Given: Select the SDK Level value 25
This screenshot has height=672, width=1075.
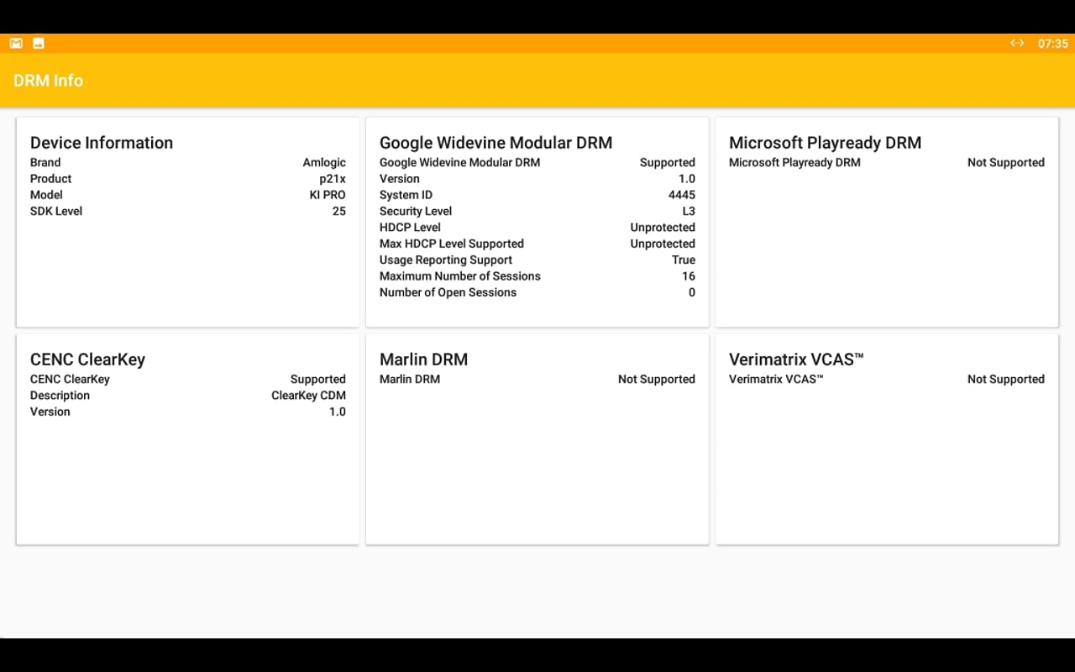Looking at the screenshot, I should tap(339, 211).
